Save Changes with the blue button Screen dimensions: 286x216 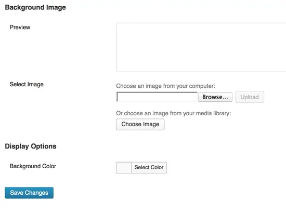pos(29,193)
